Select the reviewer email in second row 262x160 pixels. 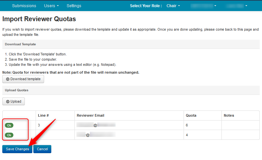[96, 135]
